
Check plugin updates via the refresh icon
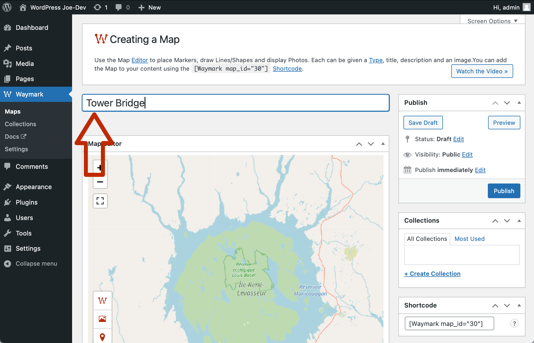click(x=97, y=7)
